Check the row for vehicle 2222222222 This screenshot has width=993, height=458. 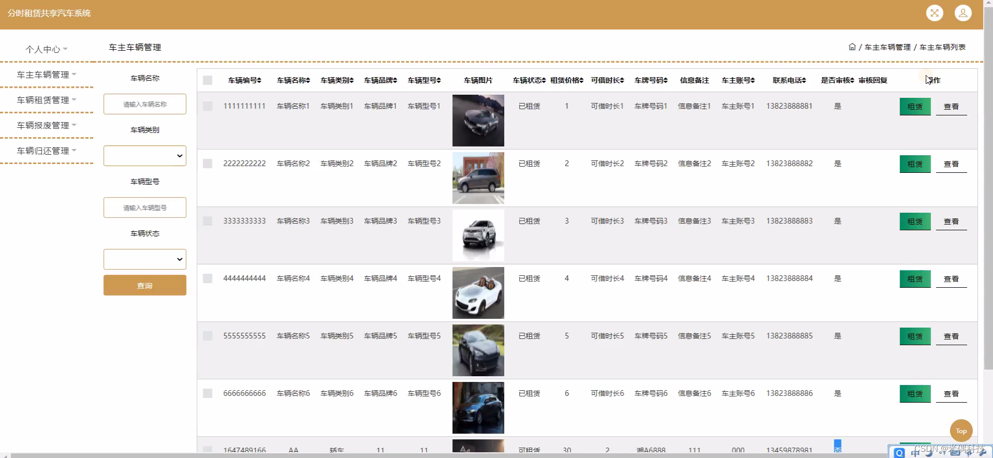pos(207,164)
